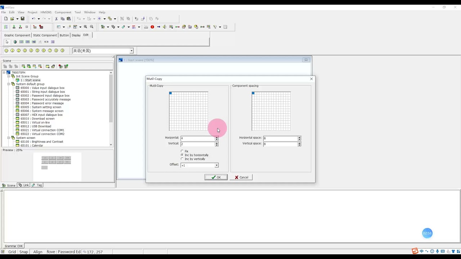Select Inc by horizontally radio button

(182, 155)
